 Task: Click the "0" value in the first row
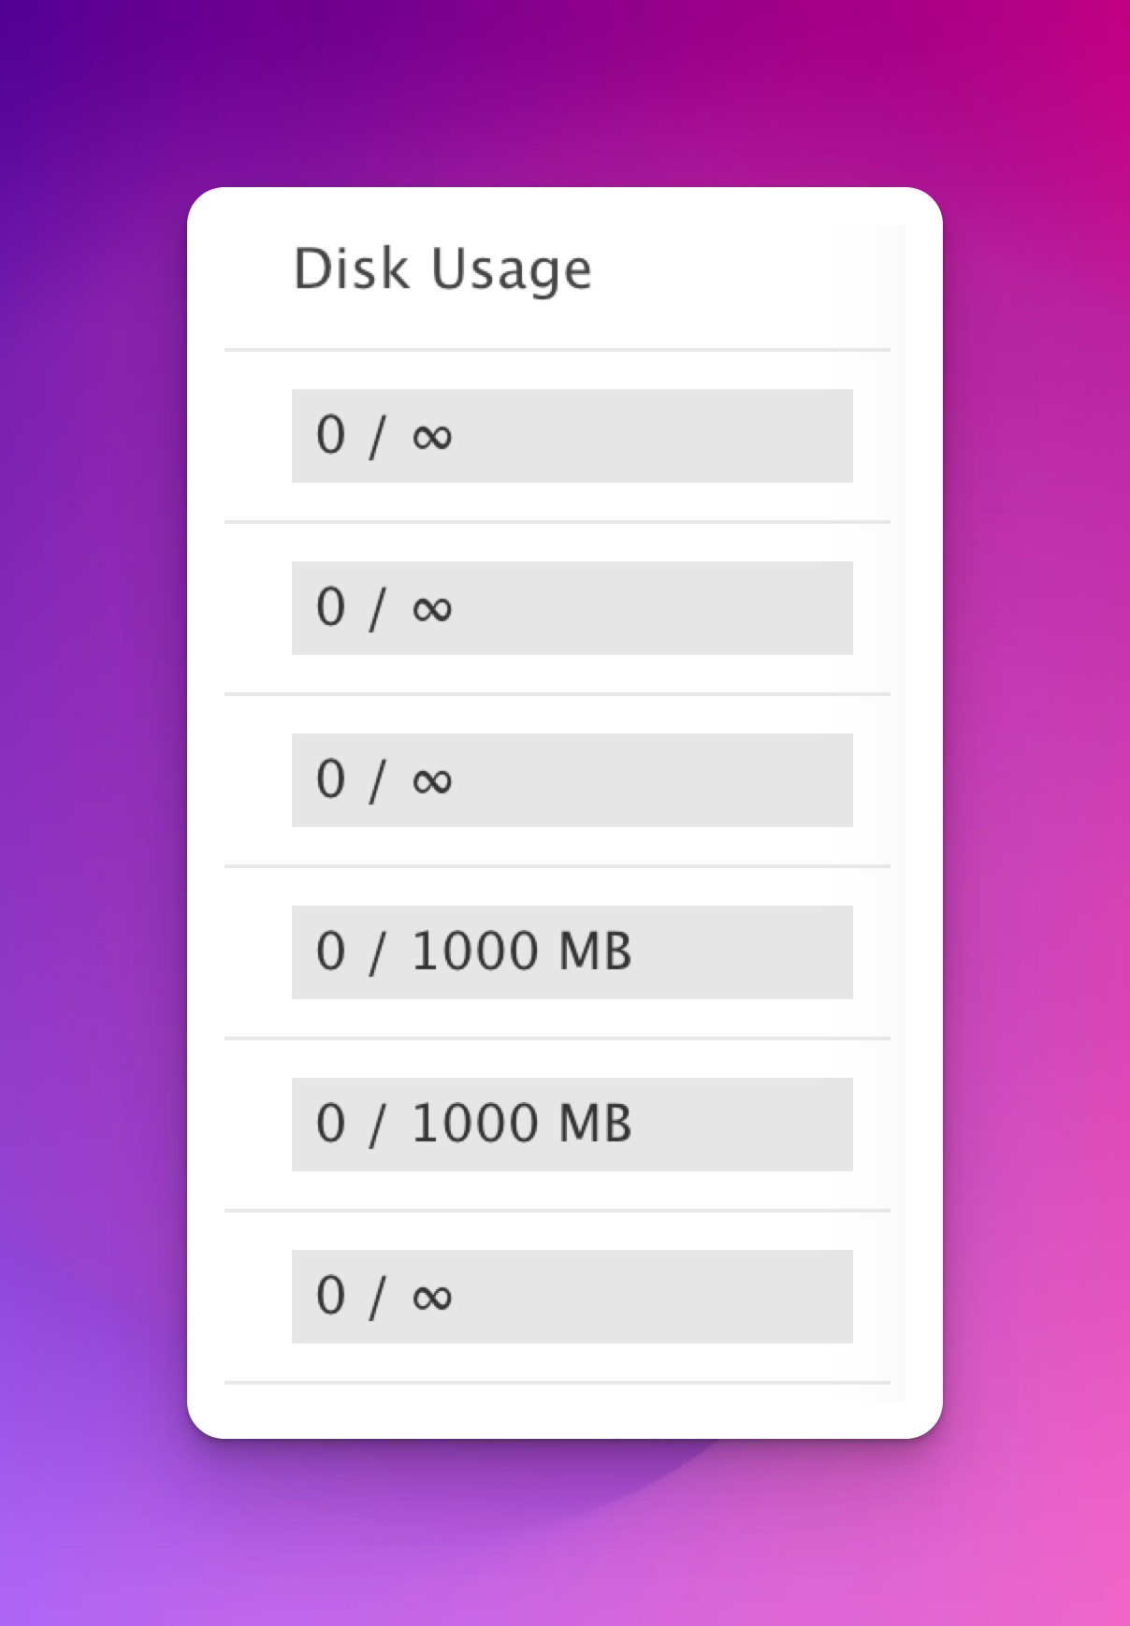pos(331,435)
